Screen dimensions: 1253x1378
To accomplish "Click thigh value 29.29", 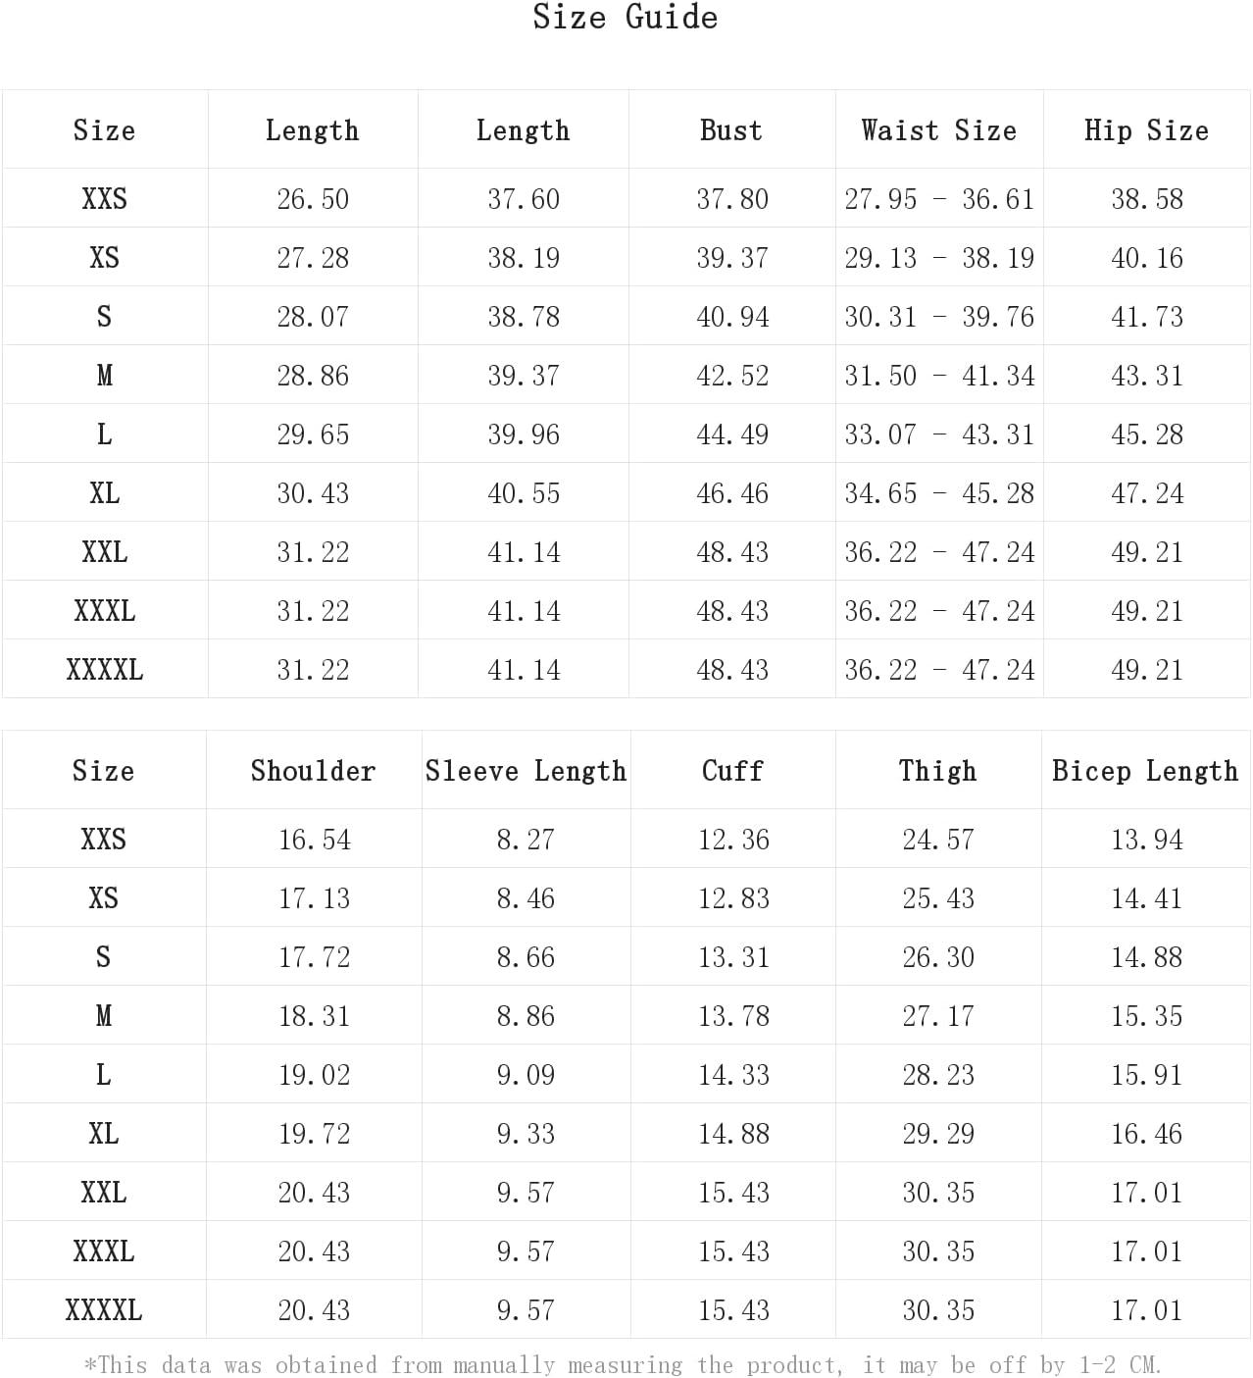I will click(x=938, y=1134).
